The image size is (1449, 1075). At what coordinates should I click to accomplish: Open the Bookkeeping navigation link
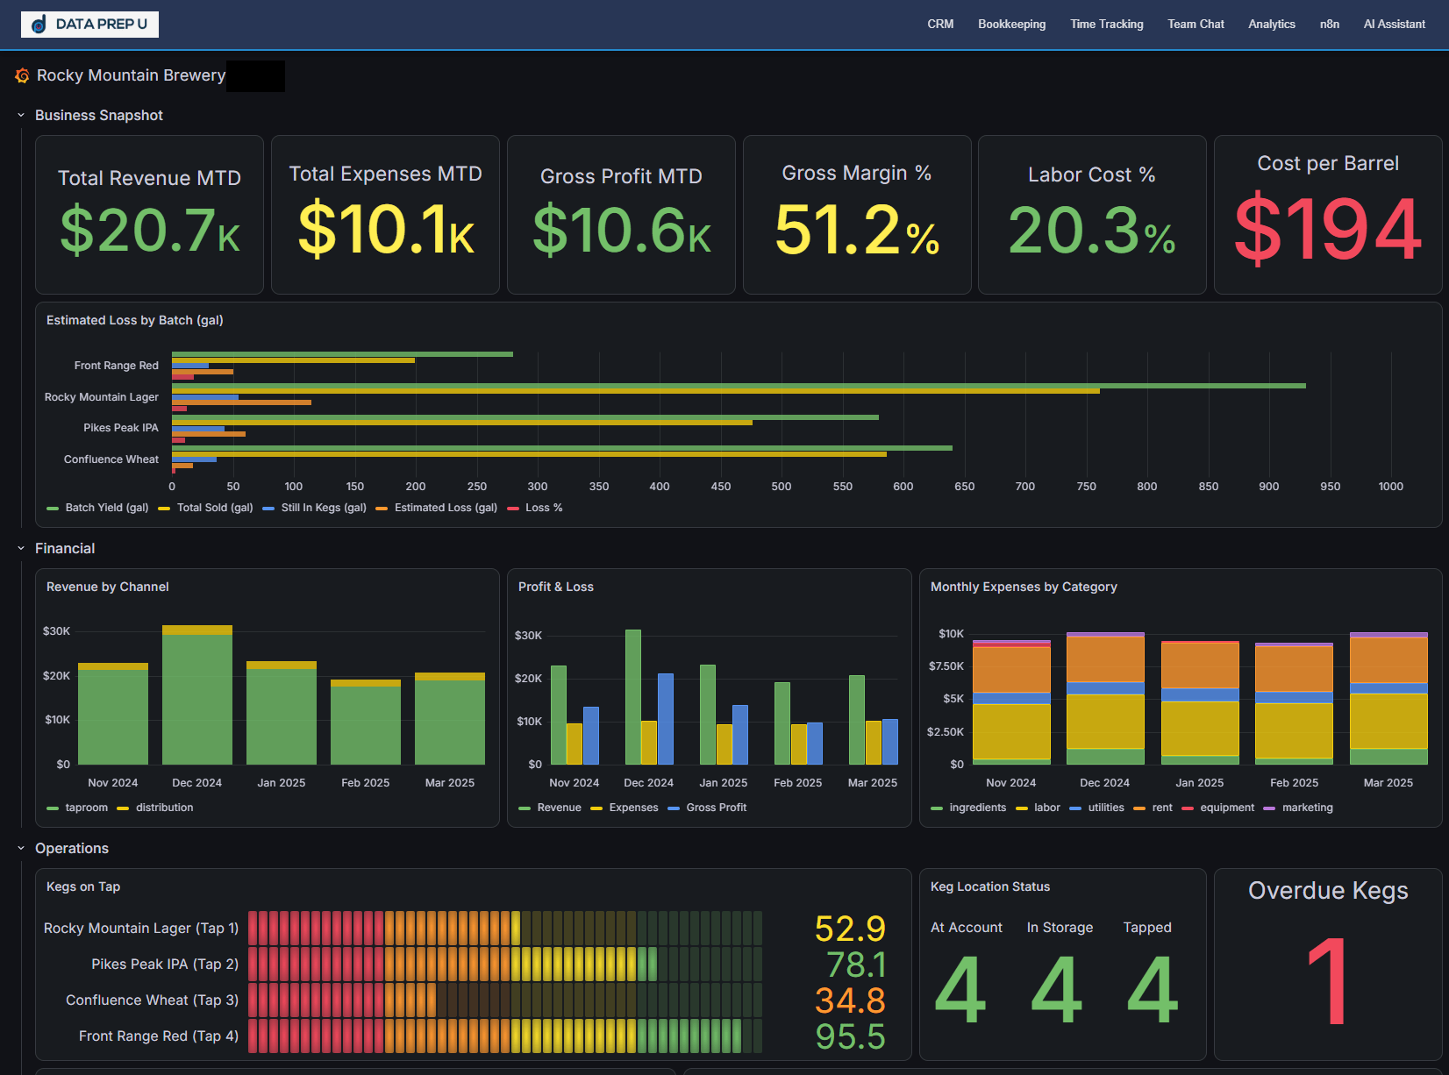tap(1012, 25)
